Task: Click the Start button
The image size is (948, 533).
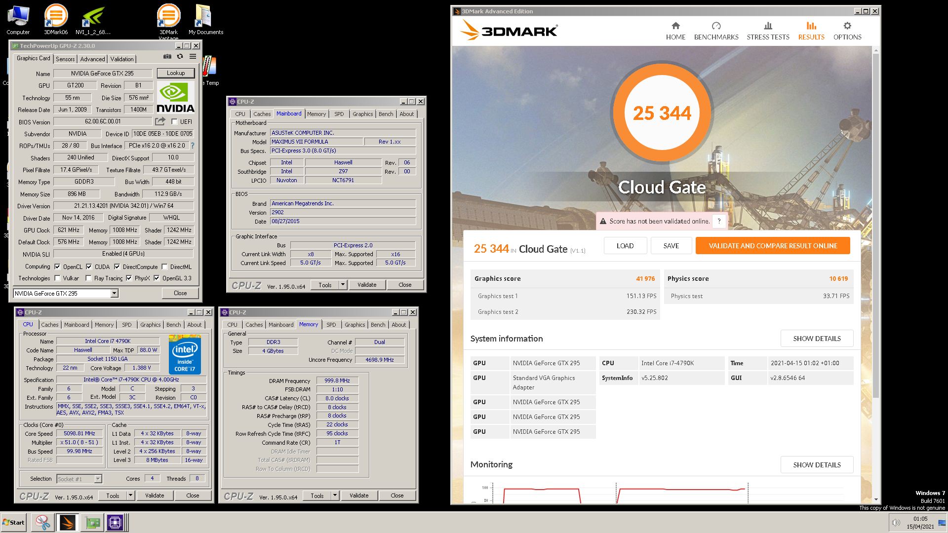Action: 13,522
